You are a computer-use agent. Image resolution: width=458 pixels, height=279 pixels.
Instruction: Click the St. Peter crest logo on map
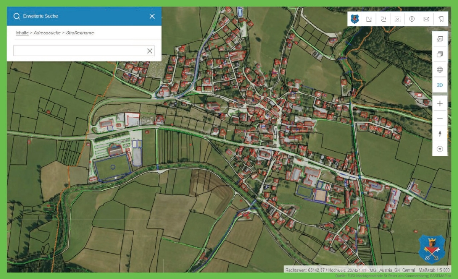pos(431,249)
